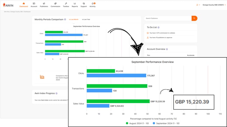Open the 1,372 commission to validate item
Viewport: 227px width, 127px height.
pyautogui.click(x=162, y=33)
